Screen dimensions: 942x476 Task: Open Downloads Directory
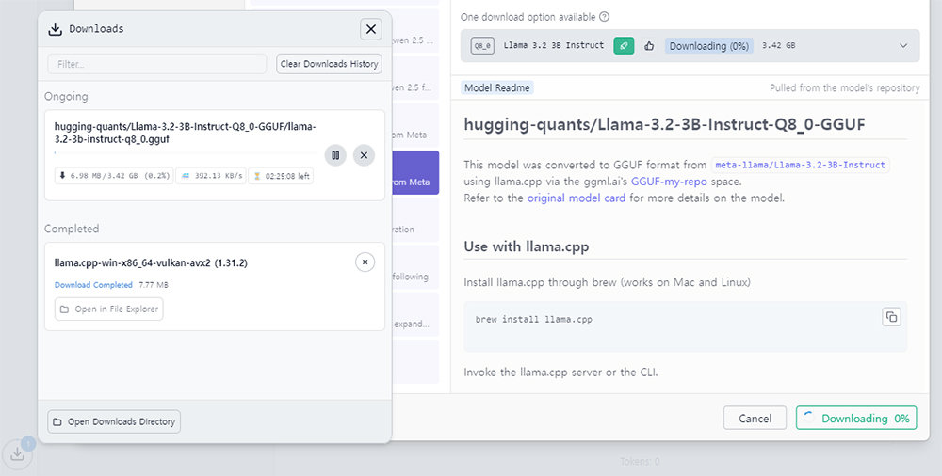tap(114, 421)
